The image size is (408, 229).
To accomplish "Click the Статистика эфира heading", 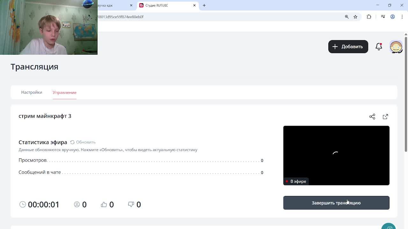I will [x=43, y=142].
